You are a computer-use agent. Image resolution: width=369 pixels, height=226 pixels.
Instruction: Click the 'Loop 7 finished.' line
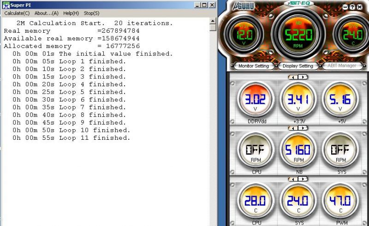click(69, 107)
